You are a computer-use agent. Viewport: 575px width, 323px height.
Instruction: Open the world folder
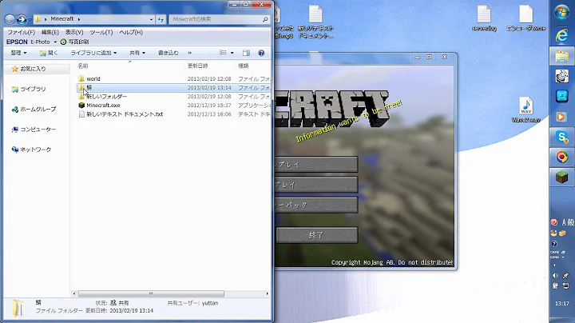pyautogui.click(x=93, y=78)
